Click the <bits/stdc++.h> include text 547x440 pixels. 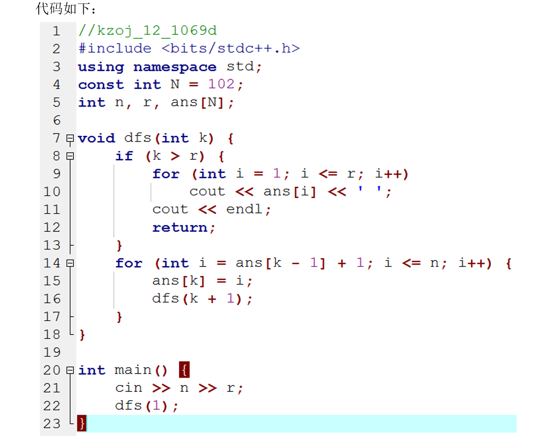(231, 49)
